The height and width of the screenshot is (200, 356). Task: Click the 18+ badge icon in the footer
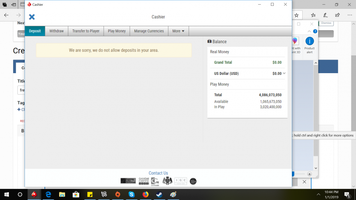[x=193, y=181]
